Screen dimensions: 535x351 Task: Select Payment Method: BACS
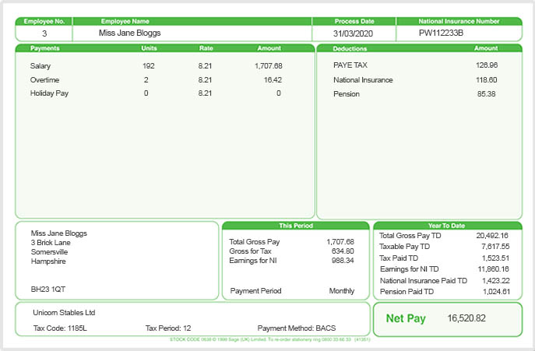coord(297,328)
